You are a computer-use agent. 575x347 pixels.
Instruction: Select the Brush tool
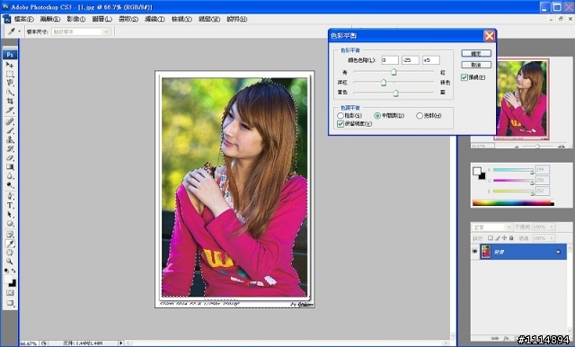[x=10, y=130]
